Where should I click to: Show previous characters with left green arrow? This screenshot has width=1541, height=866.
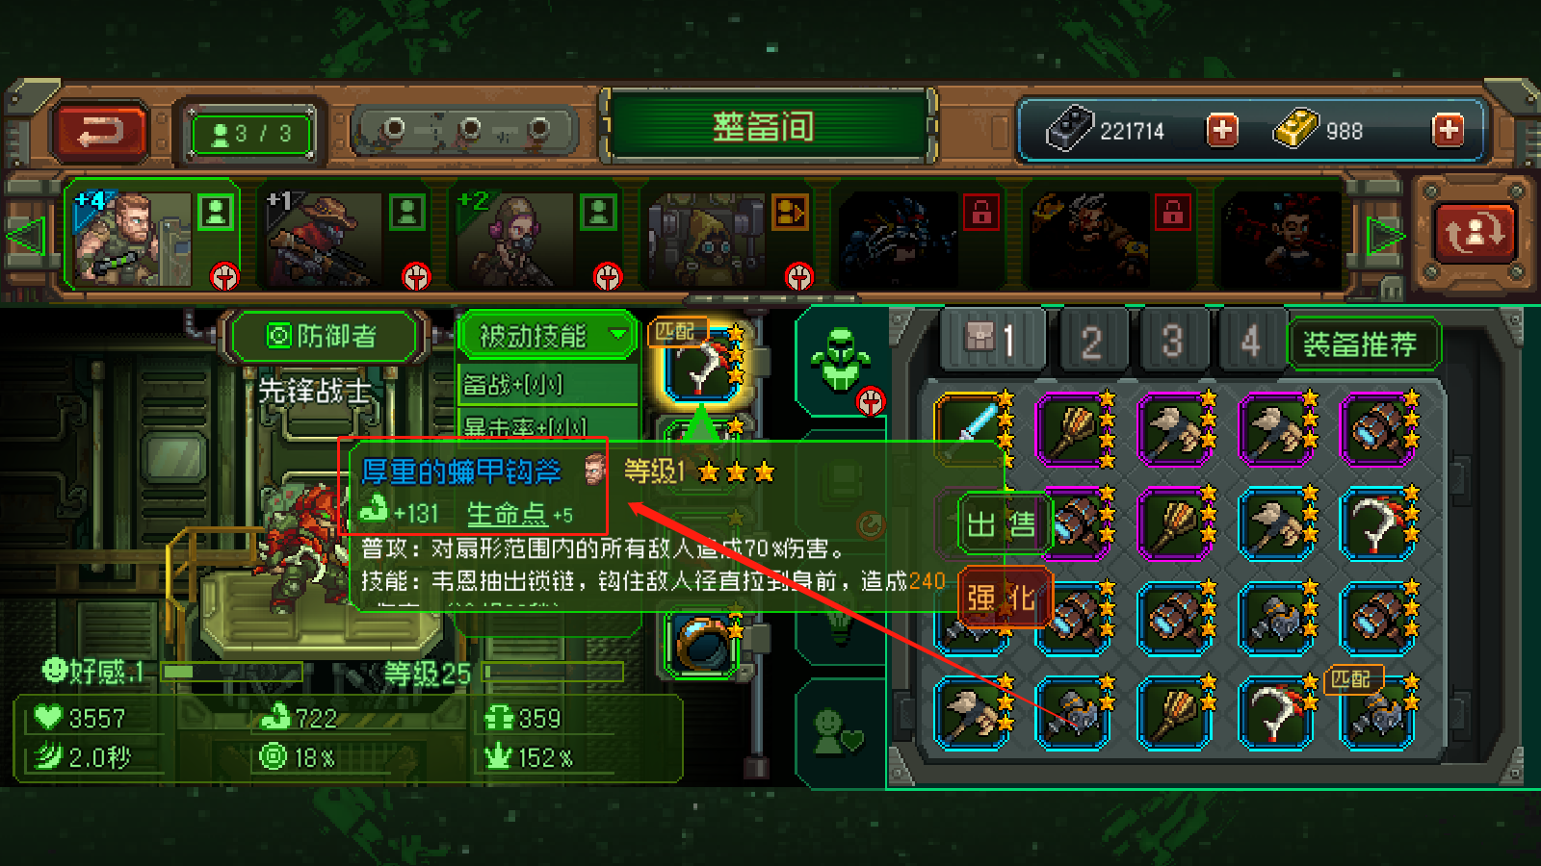pyautogui.click(x=26, y=237)
